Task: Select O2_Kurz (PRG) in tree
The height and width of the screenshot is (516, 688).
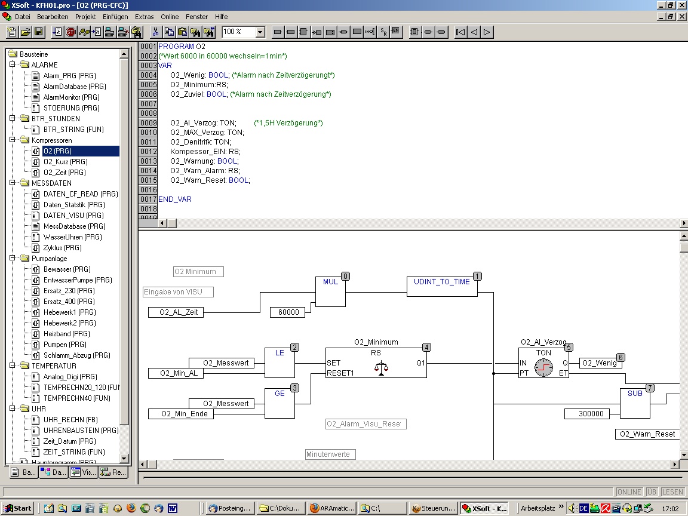Action: point(65,161)
